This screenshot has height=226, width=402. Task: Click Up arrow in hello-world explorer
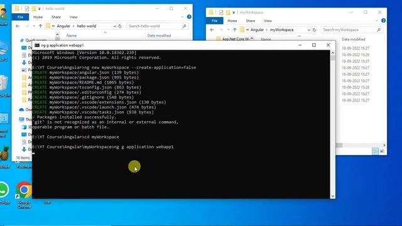[40, 26]
